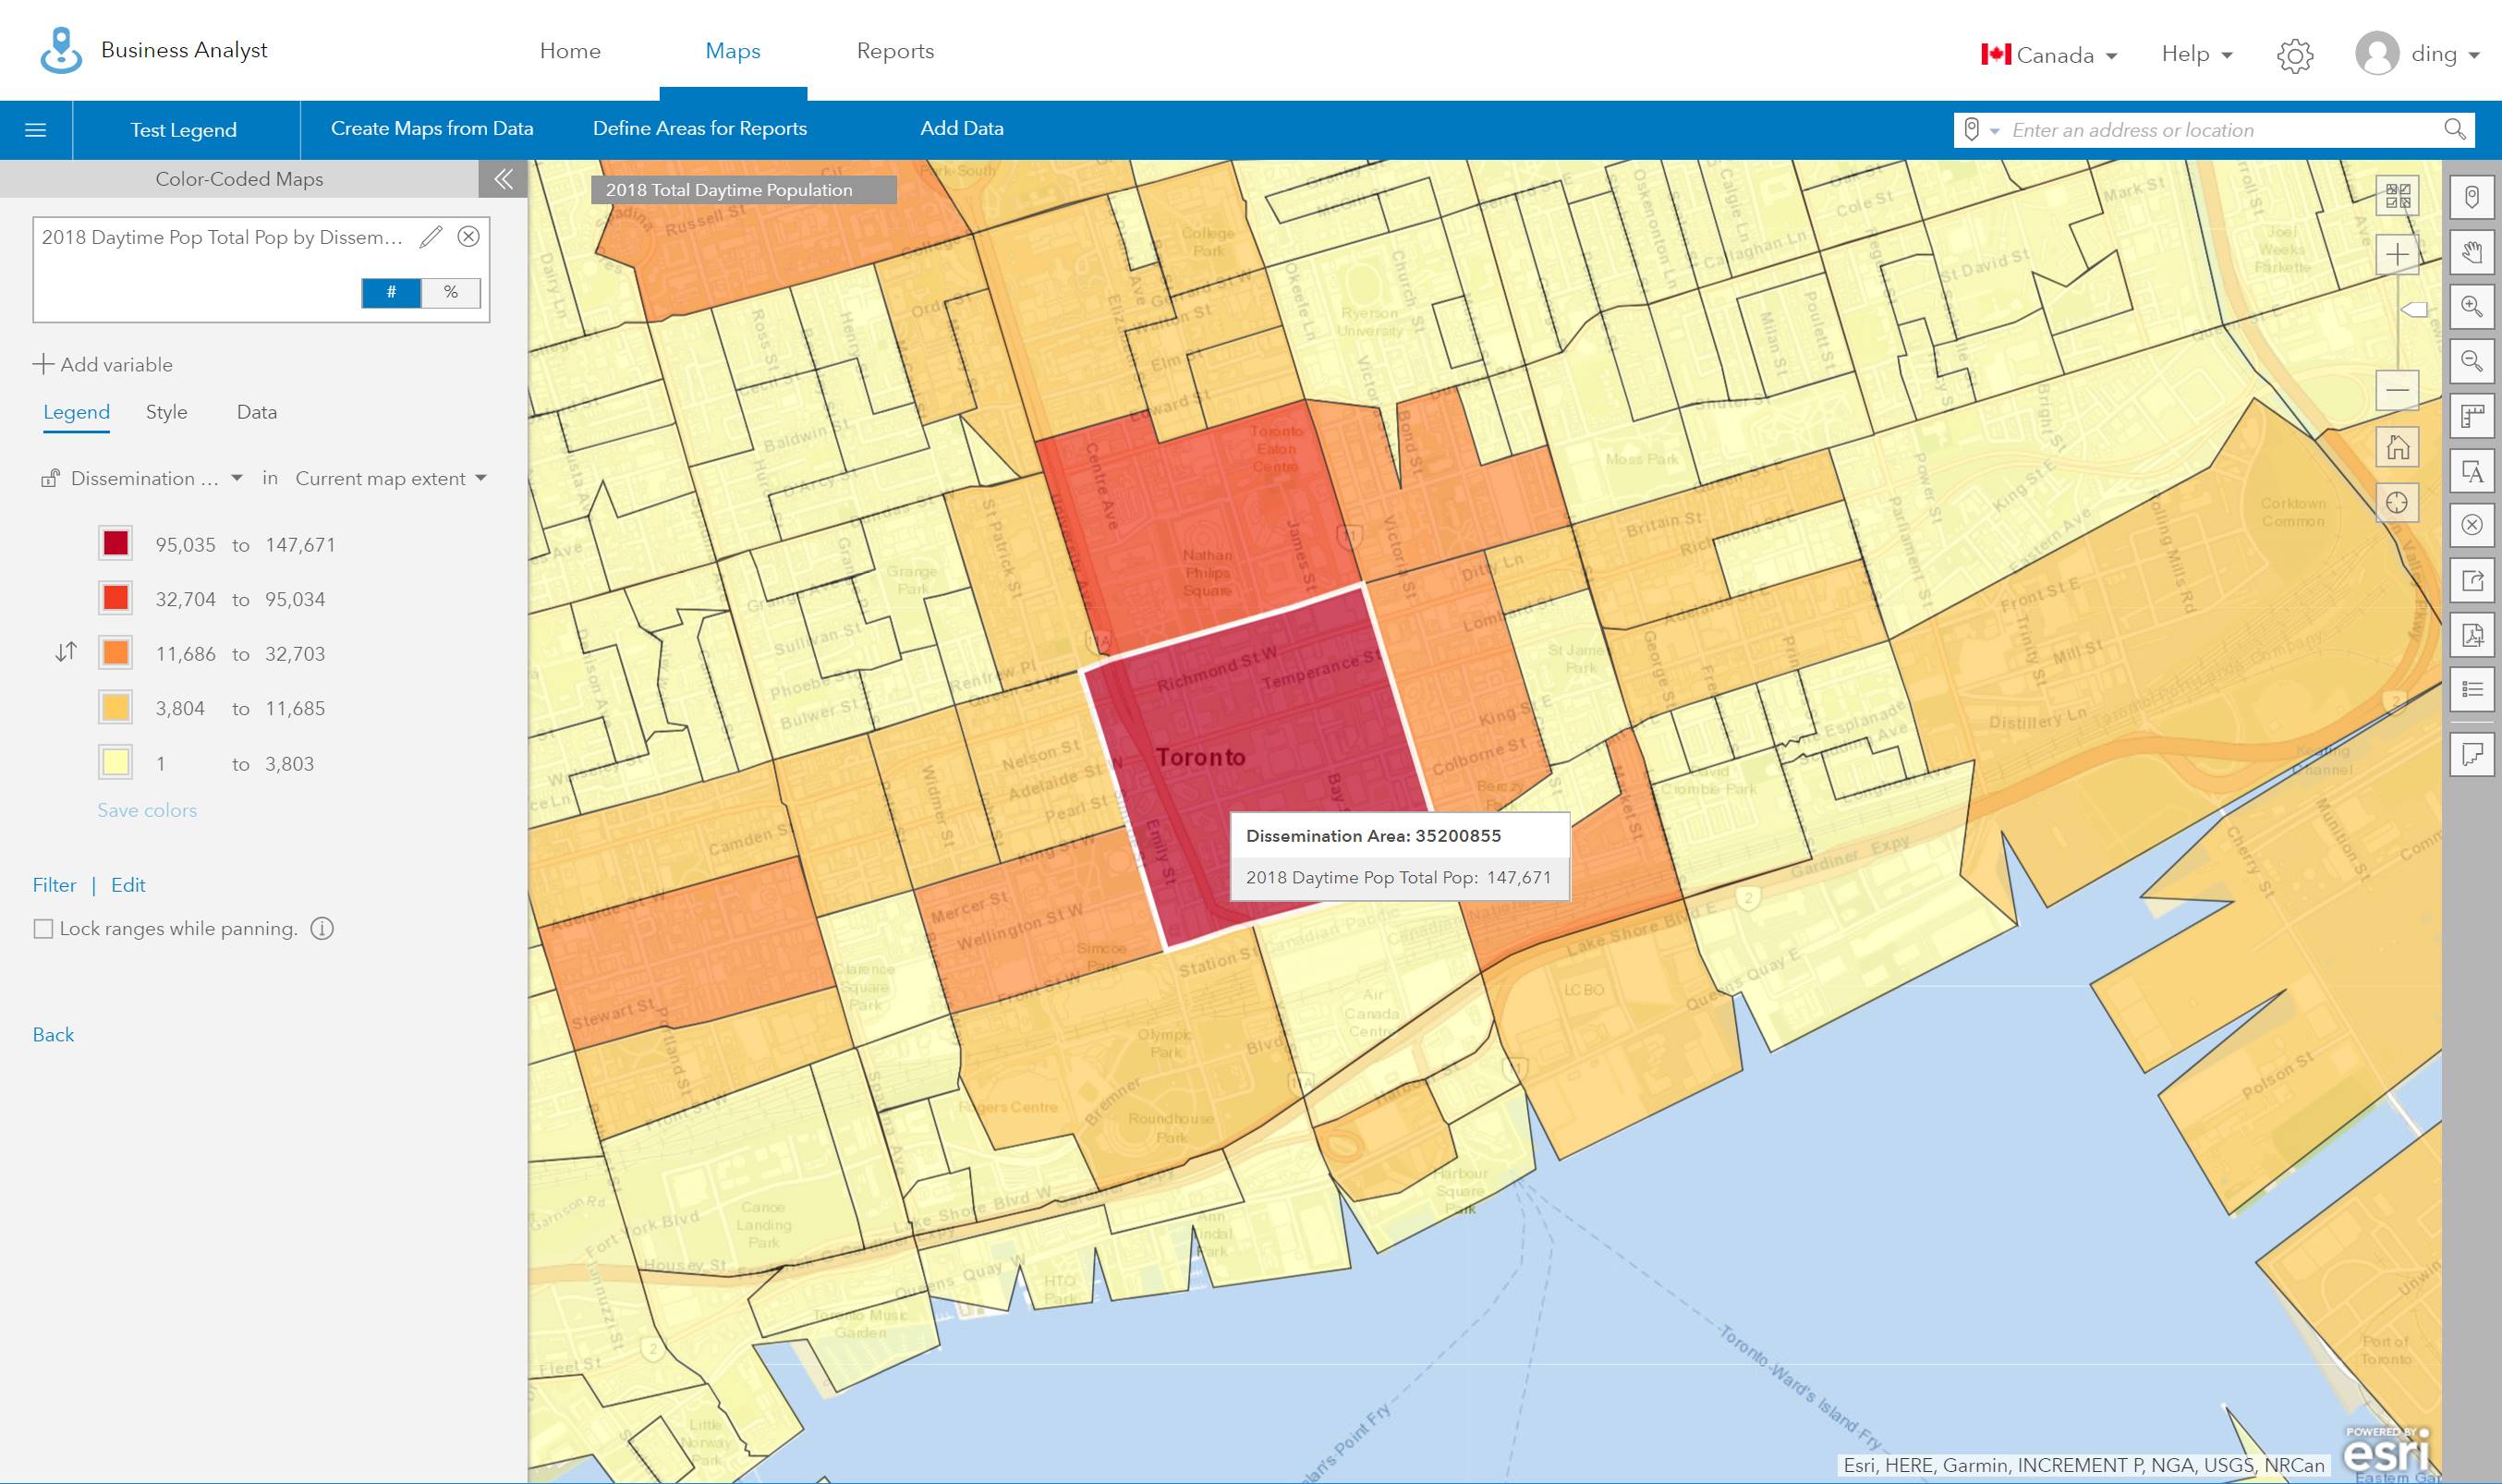
Task: Open the Current map extent dropdown
Action: click(x=390, y=478)
